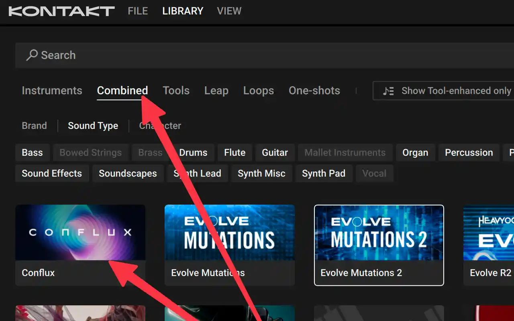Select the Sound Type filter category
Screen dimensions: 514x321
click(x=93, y=126)
